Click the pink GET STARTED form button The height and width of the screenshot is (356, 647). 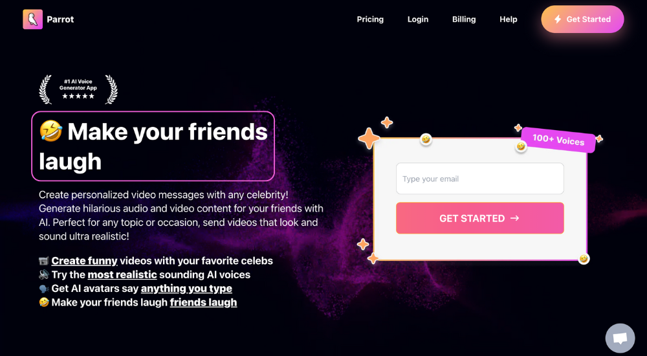480,218
